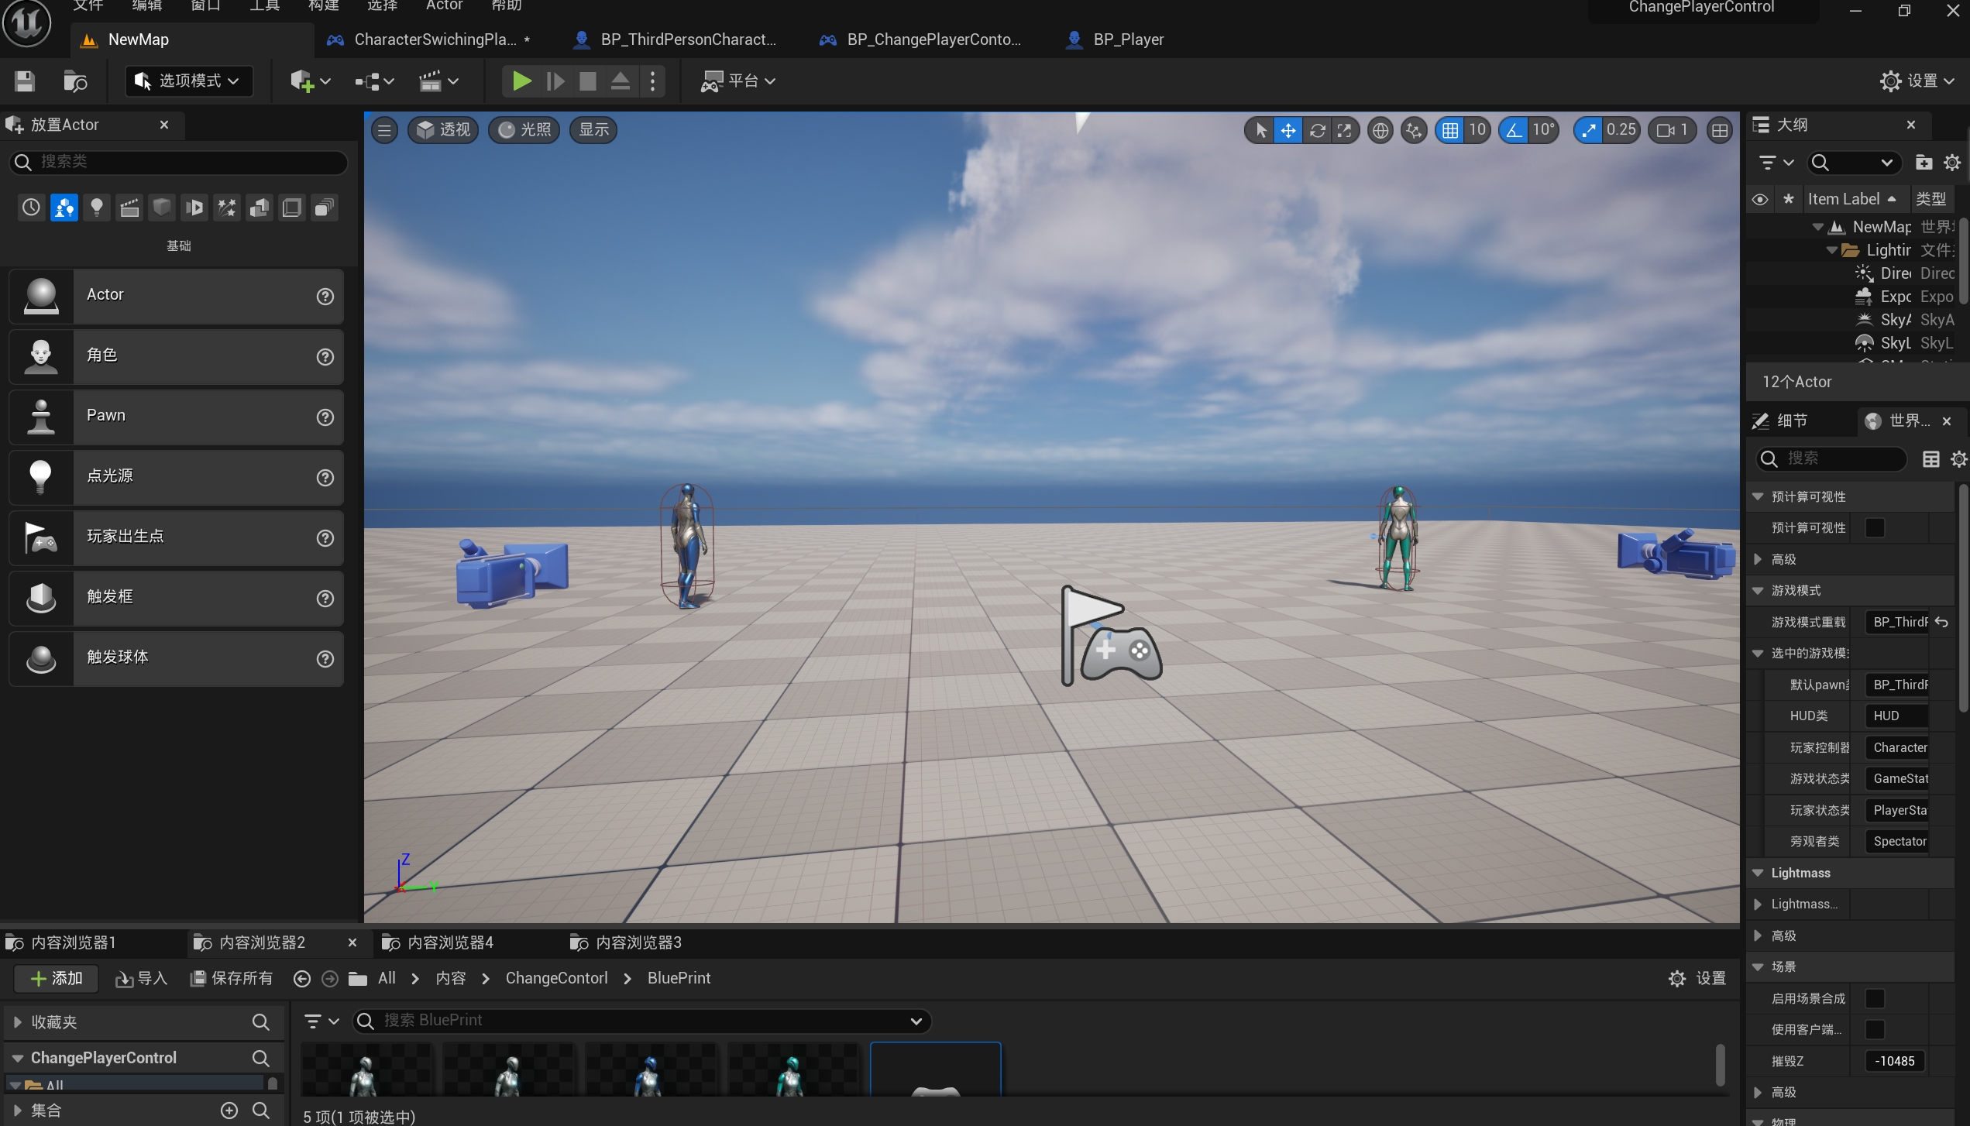Click the 添加 button in content browser

pos(56,978)
